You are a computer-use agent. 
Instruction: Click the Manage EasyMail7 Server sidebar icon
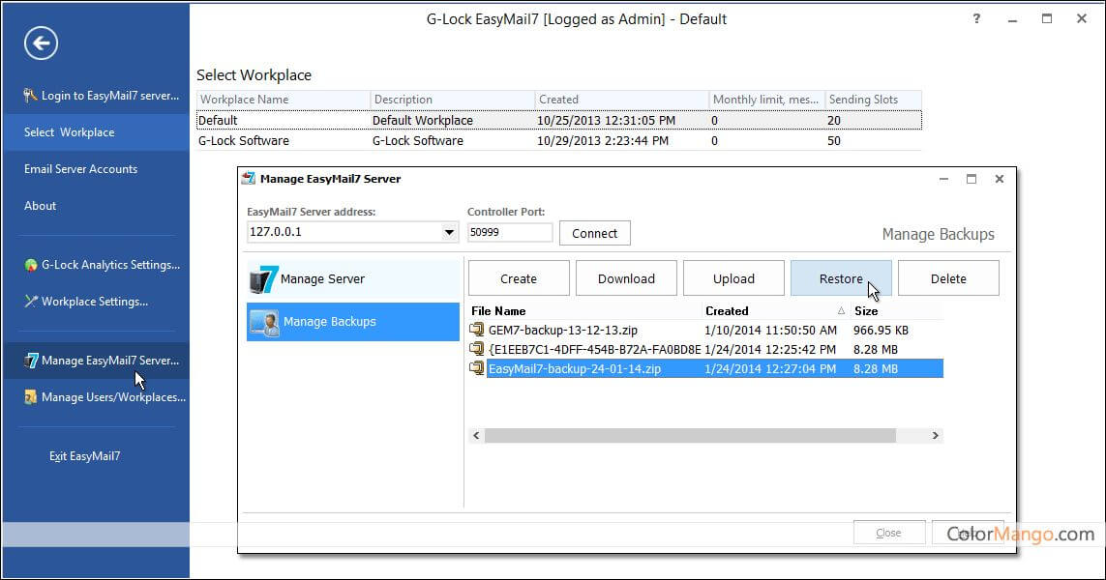31,361
